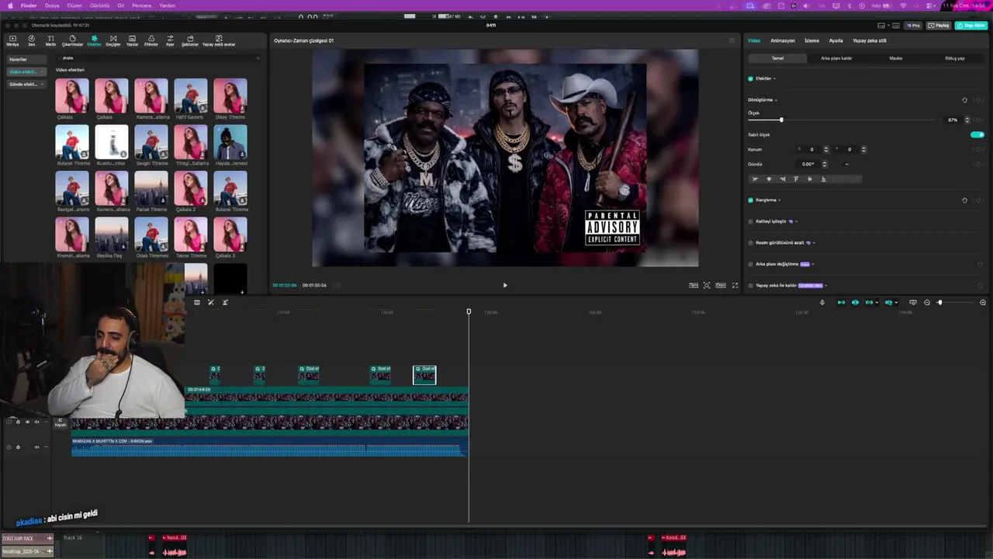Image resolution: width=993 pixels, height=559 pixels.
Task: Open the player options menu icon
Action: pyautogui.click(x=731, y=40)
